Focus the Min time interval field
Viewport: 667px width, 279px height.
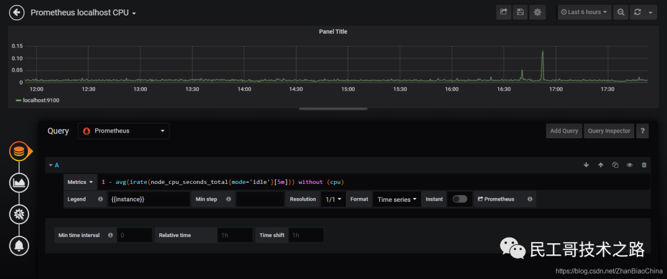tap(135, 235)
